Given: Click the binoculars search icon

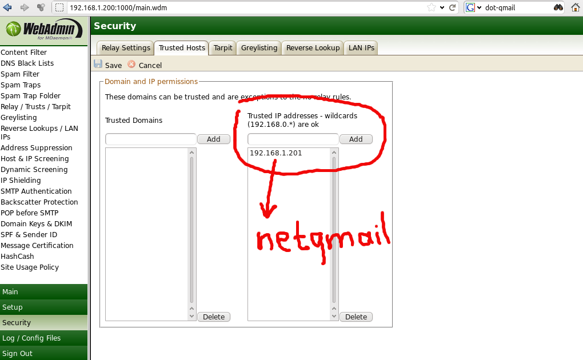Looking at the screenshot, I should pyautogui.click(x=558, y=7).
